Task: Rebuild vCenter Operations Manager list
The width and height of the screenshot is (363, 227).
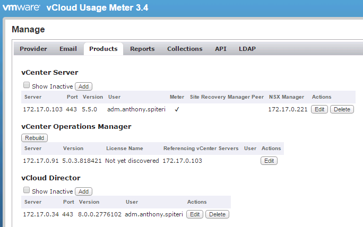Action: 34,138
